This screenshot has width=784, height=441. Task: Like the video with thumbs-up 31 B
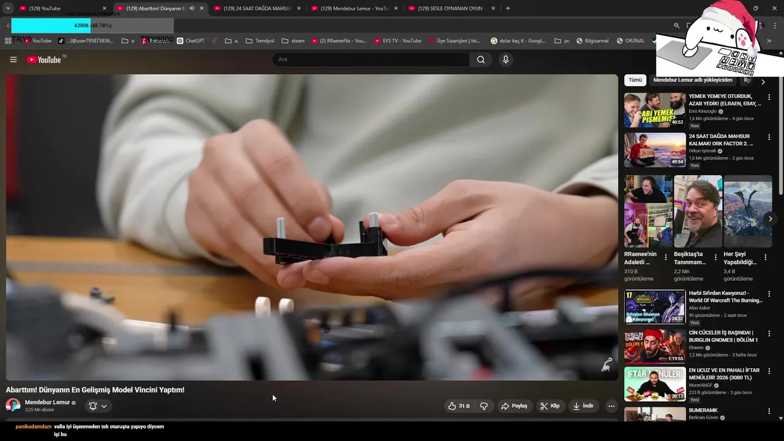459,406
